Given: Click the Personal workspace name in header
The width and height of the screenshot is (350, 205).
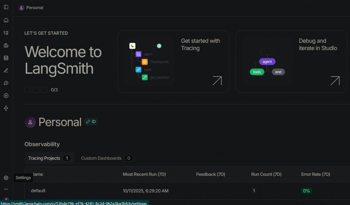Looking at the screenshot, I should [35, 8].
